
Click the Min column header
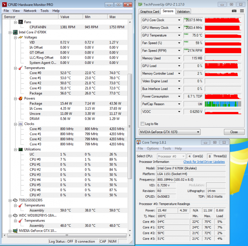[95, 17]
